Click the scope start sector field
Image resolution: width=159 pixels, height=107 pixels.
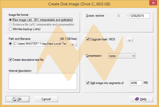pos(122,16)
